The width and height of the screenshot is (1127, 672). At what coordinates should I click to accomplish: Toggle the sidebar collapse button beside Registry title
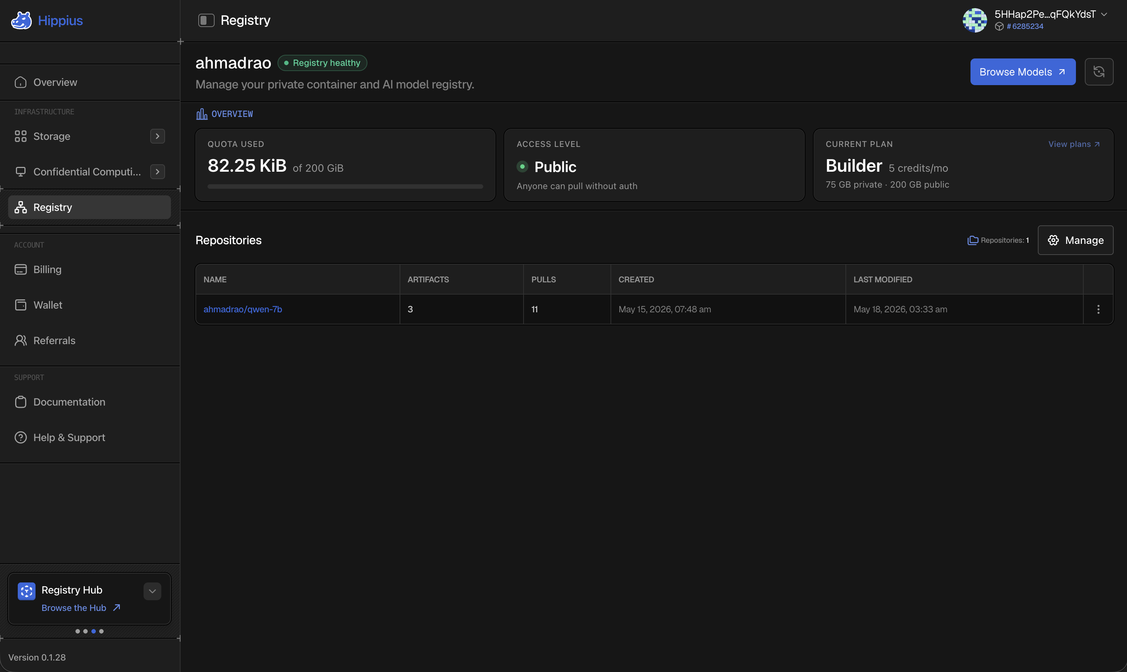(206, 20)
